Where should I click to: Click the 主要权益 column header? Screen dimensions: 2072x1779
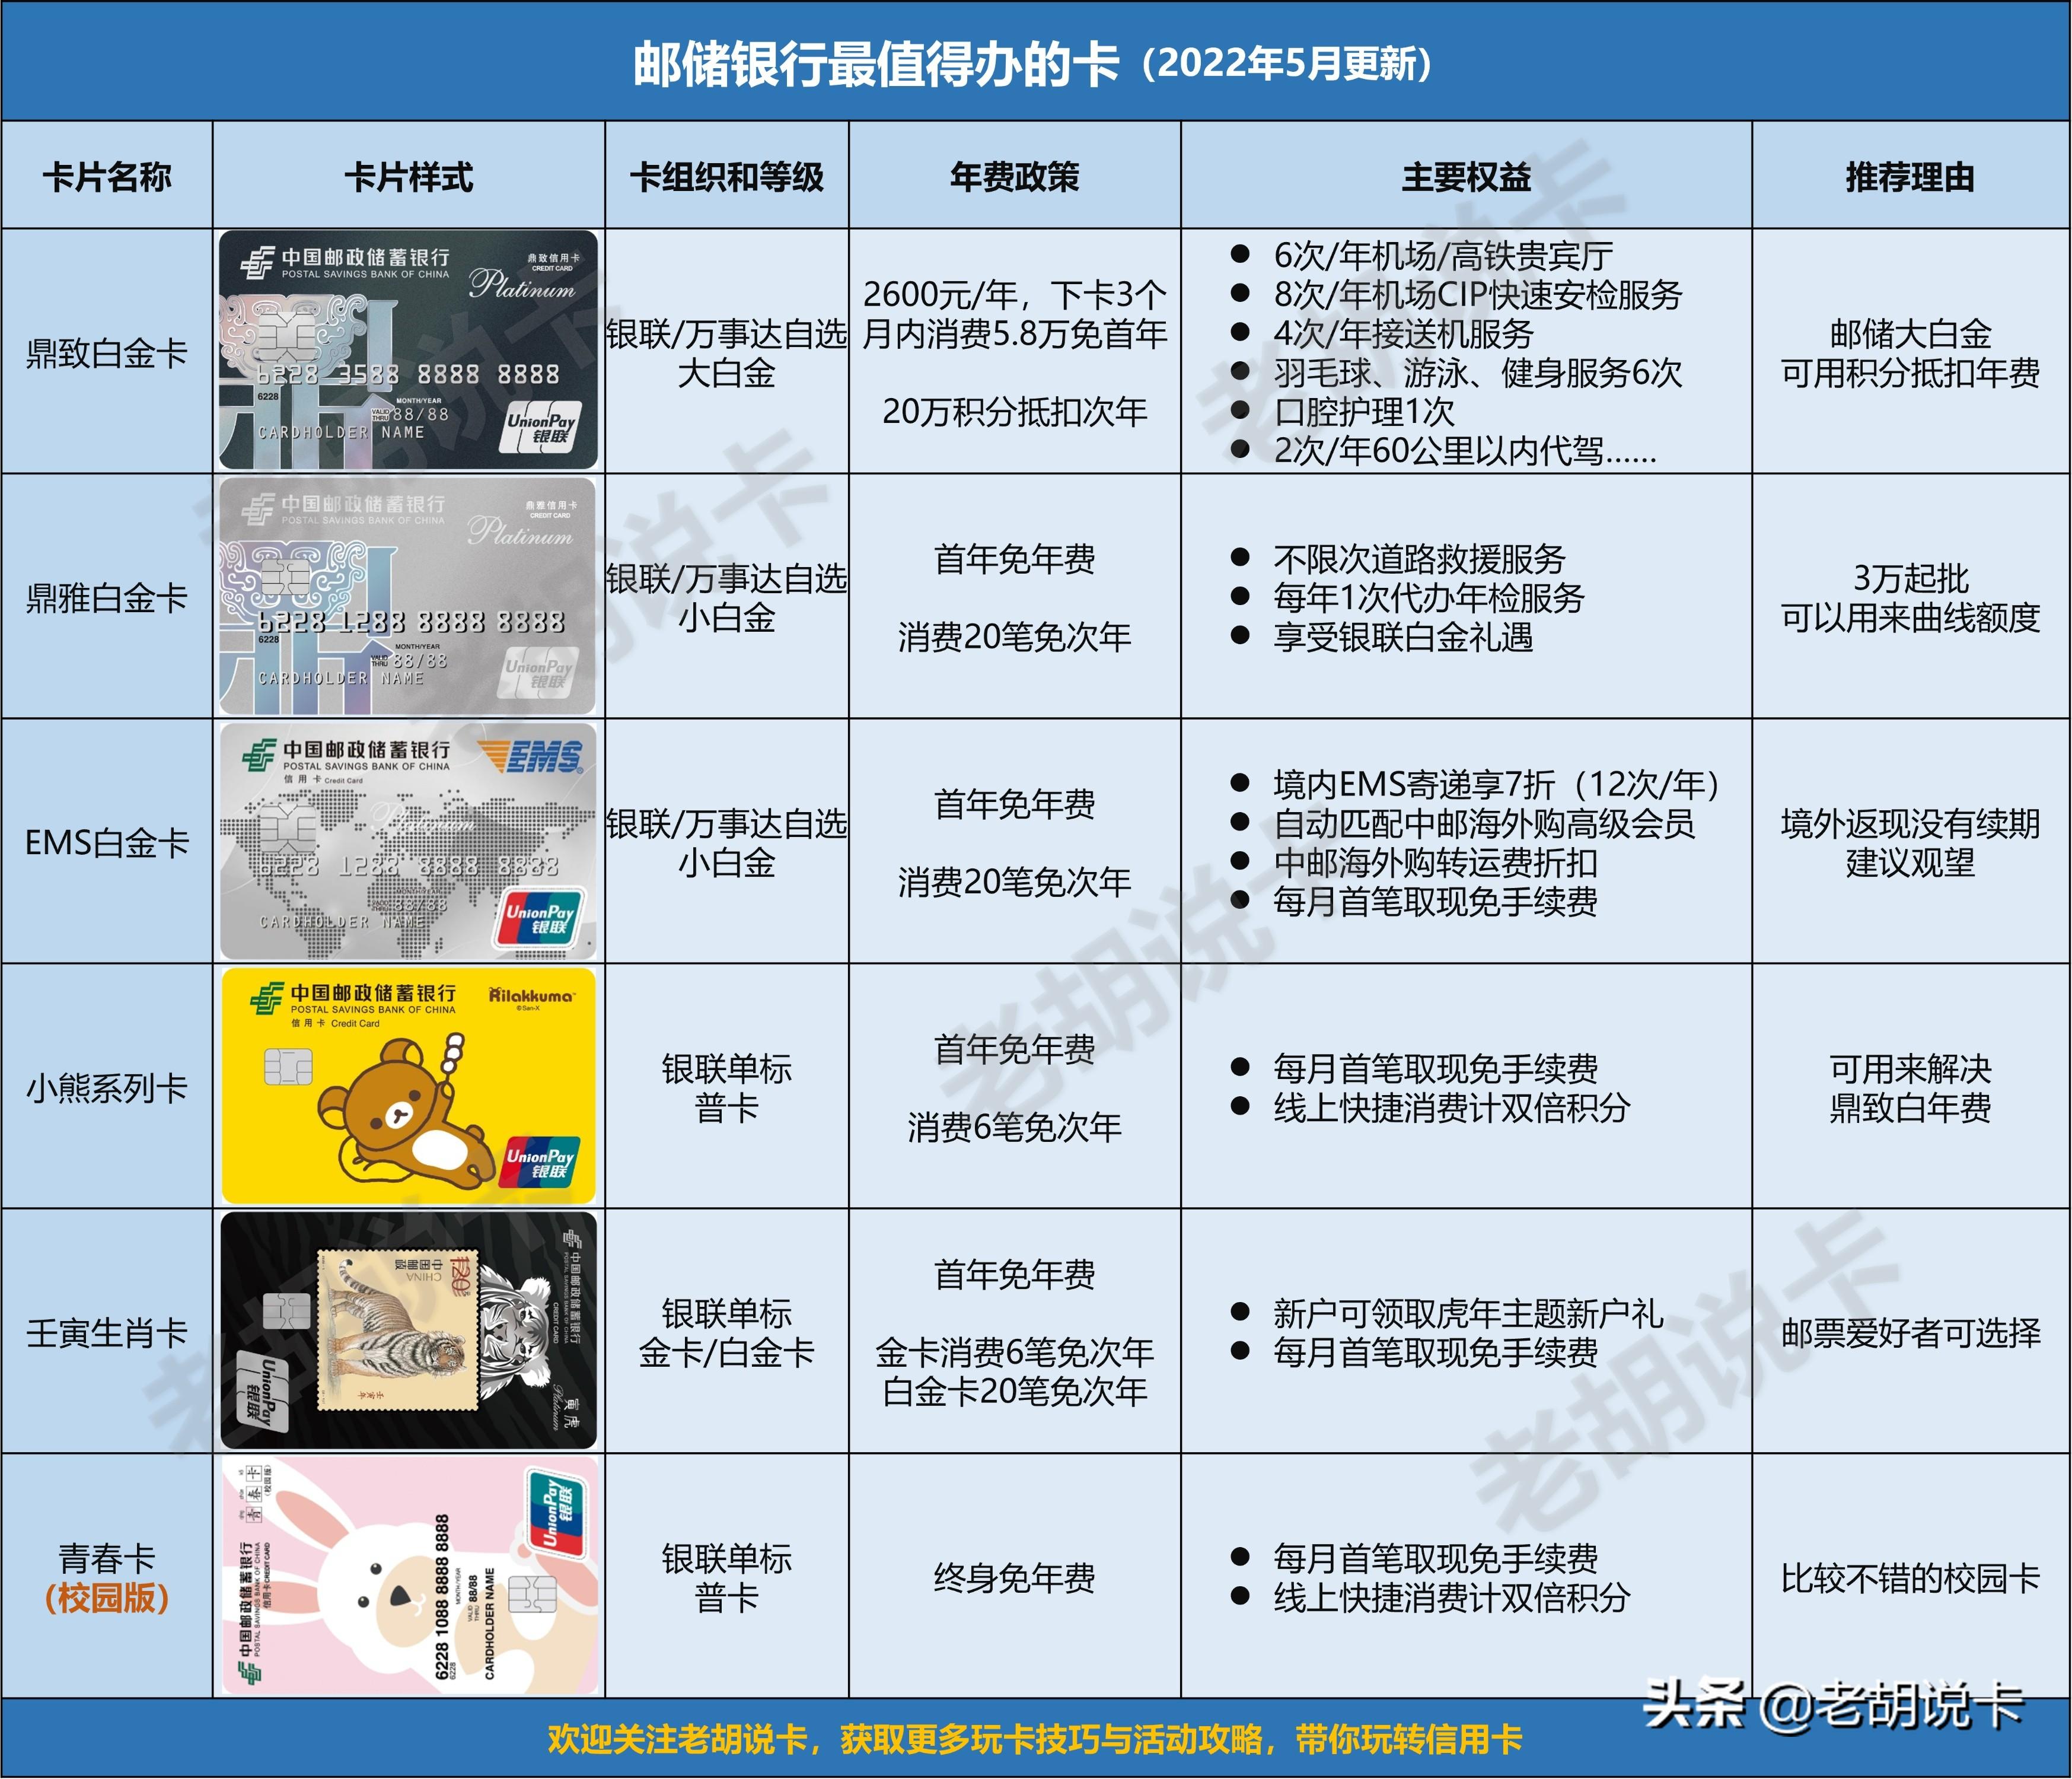coord(1467,177)
